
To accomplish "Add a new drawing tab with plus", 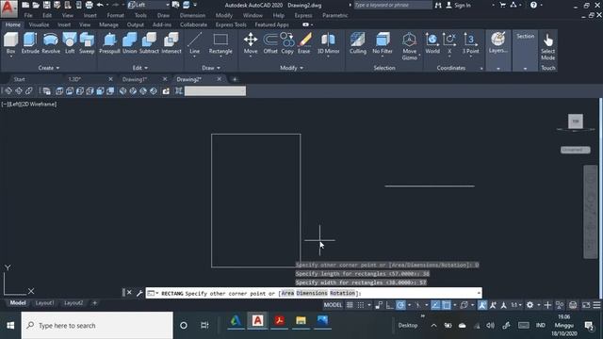I will point(235,79).
